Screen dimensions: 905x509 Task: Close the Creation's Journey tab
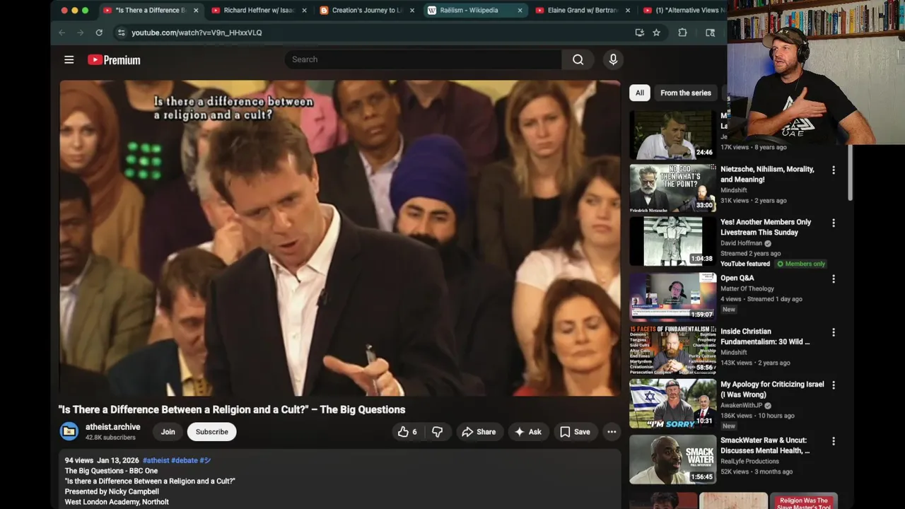(x=412, y=11)
